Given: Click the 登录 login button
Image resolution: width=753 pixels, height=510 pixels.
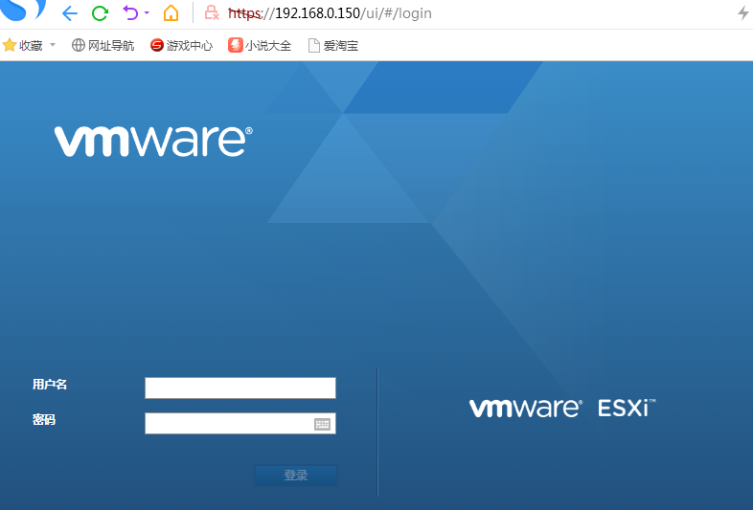Looking at the screenshot, I should [x=296, y=475].
